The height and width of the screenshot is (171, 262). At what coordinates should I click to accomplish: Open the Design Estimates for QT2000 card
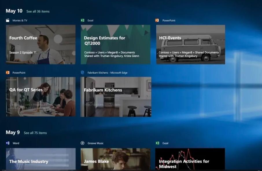pyautogui.click(x=115, y=44)
